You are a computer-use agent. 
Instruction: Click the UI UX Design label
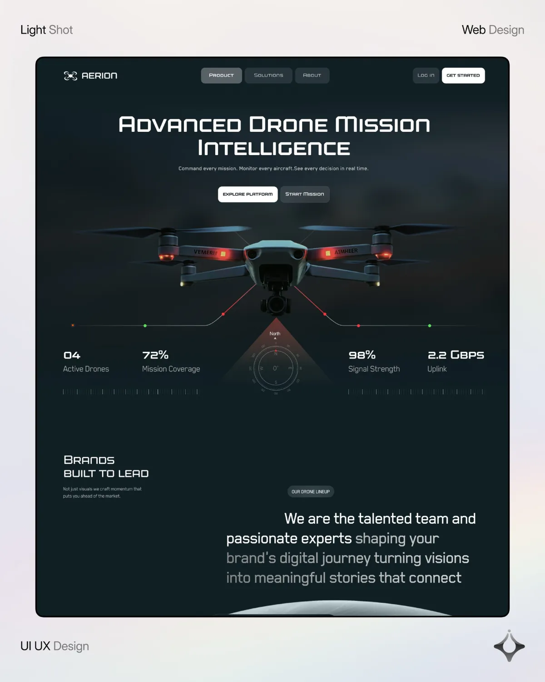[54, 646]
